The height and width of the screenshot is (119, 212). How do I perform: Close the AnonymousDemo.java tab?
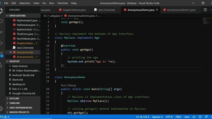[x=157, y=10]
